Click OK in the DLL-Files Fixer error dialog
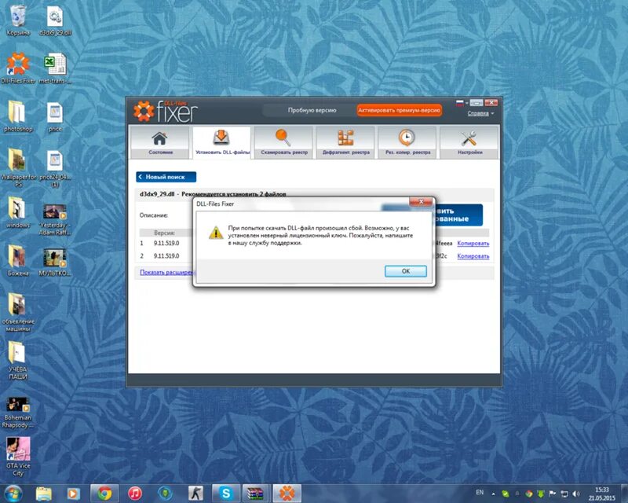The width and height of the screenshot is (628, 503). pyautogui.click(x=405, y=271)
